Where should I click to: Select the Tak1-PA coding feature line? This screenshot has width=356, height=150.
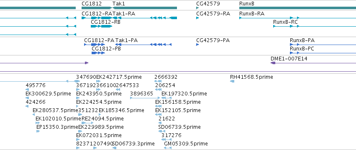tap(143, 45)
